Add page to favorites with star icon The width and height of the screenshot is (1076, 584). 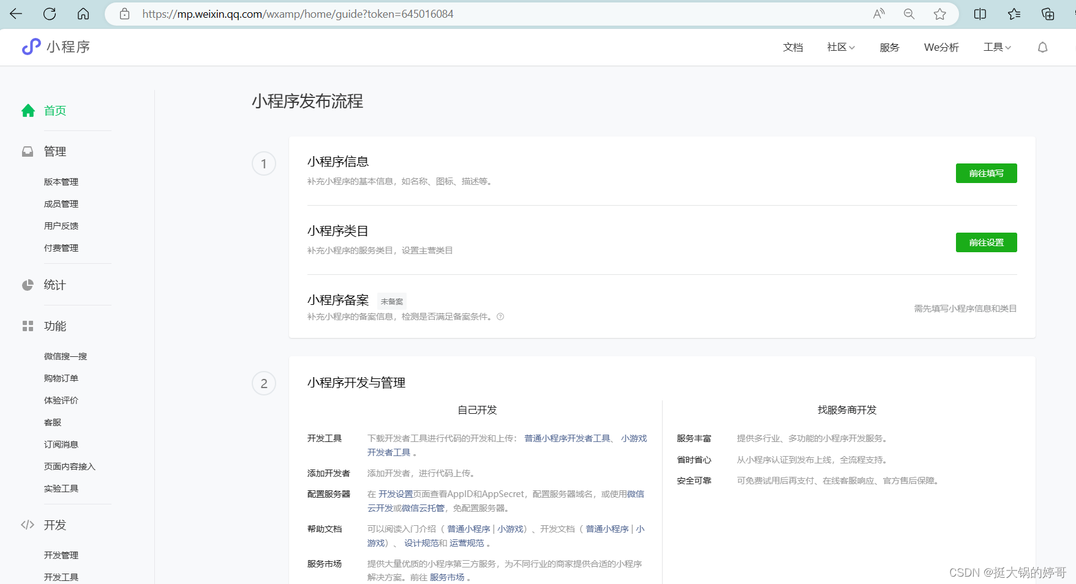click(940, 13)
